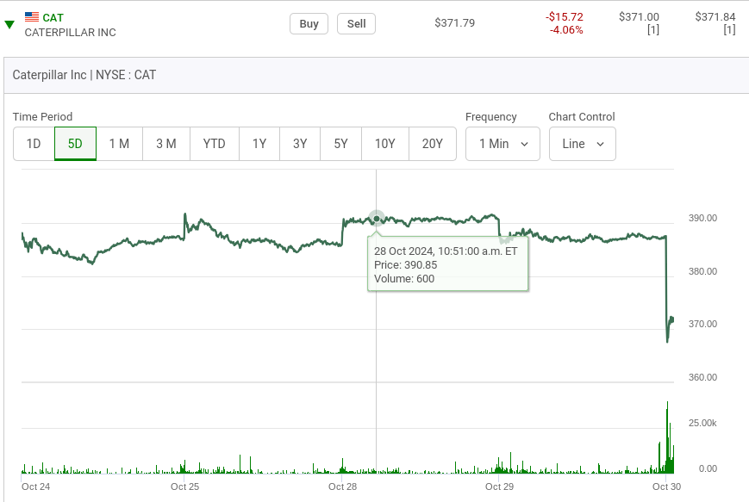The height and width of the screenshot is (502, 749).
Task: Click the Buy button for Caterpillar
Action: [309, 24]
